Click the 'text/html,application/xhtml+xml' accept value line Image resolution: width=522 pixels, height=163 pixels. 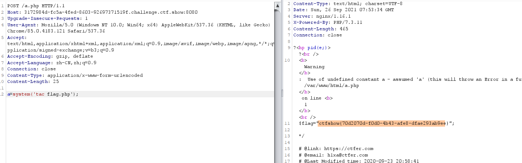pyautogui.click(x=141, y=44)
